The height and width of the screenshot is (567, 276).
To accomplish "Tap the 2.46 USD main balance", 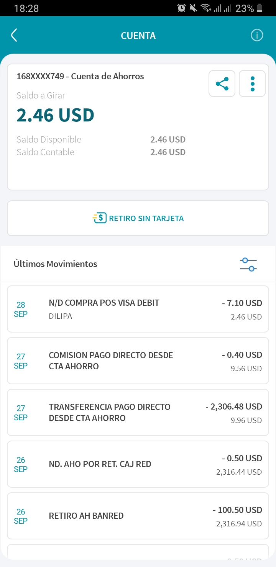I will tap(56, 115).
